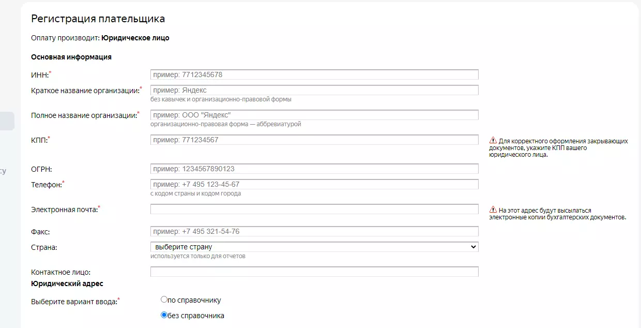Select the 'без справочника' radio option
The width and height of the screenshot is (641, 328).
point(164,315)
